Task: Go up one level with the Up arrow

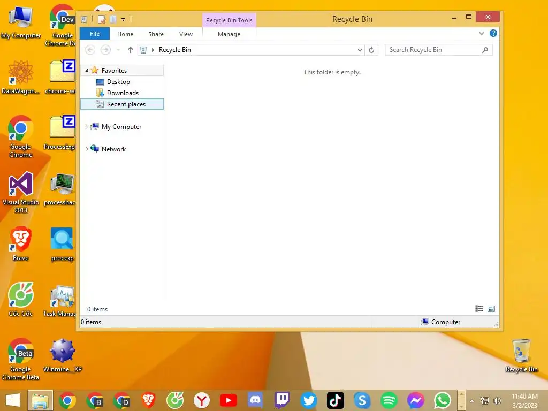Action: pos(131,50)
